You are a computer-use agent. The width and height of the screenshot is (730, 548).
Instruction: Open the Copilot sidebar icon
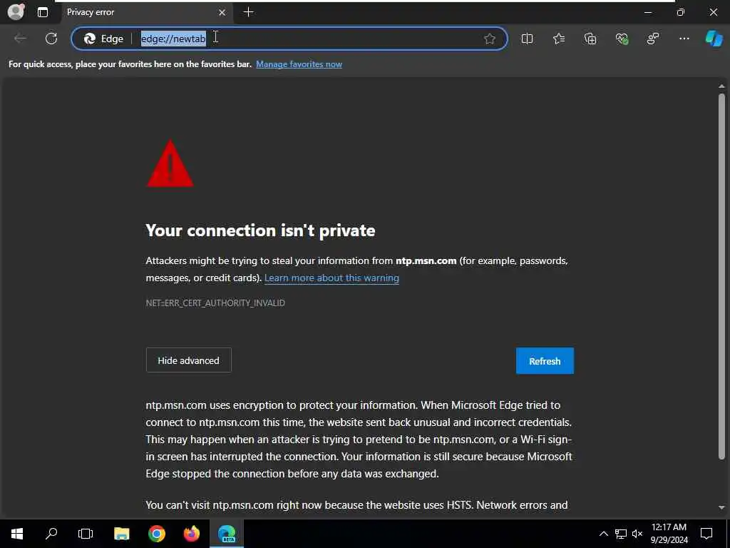[714, 39]
